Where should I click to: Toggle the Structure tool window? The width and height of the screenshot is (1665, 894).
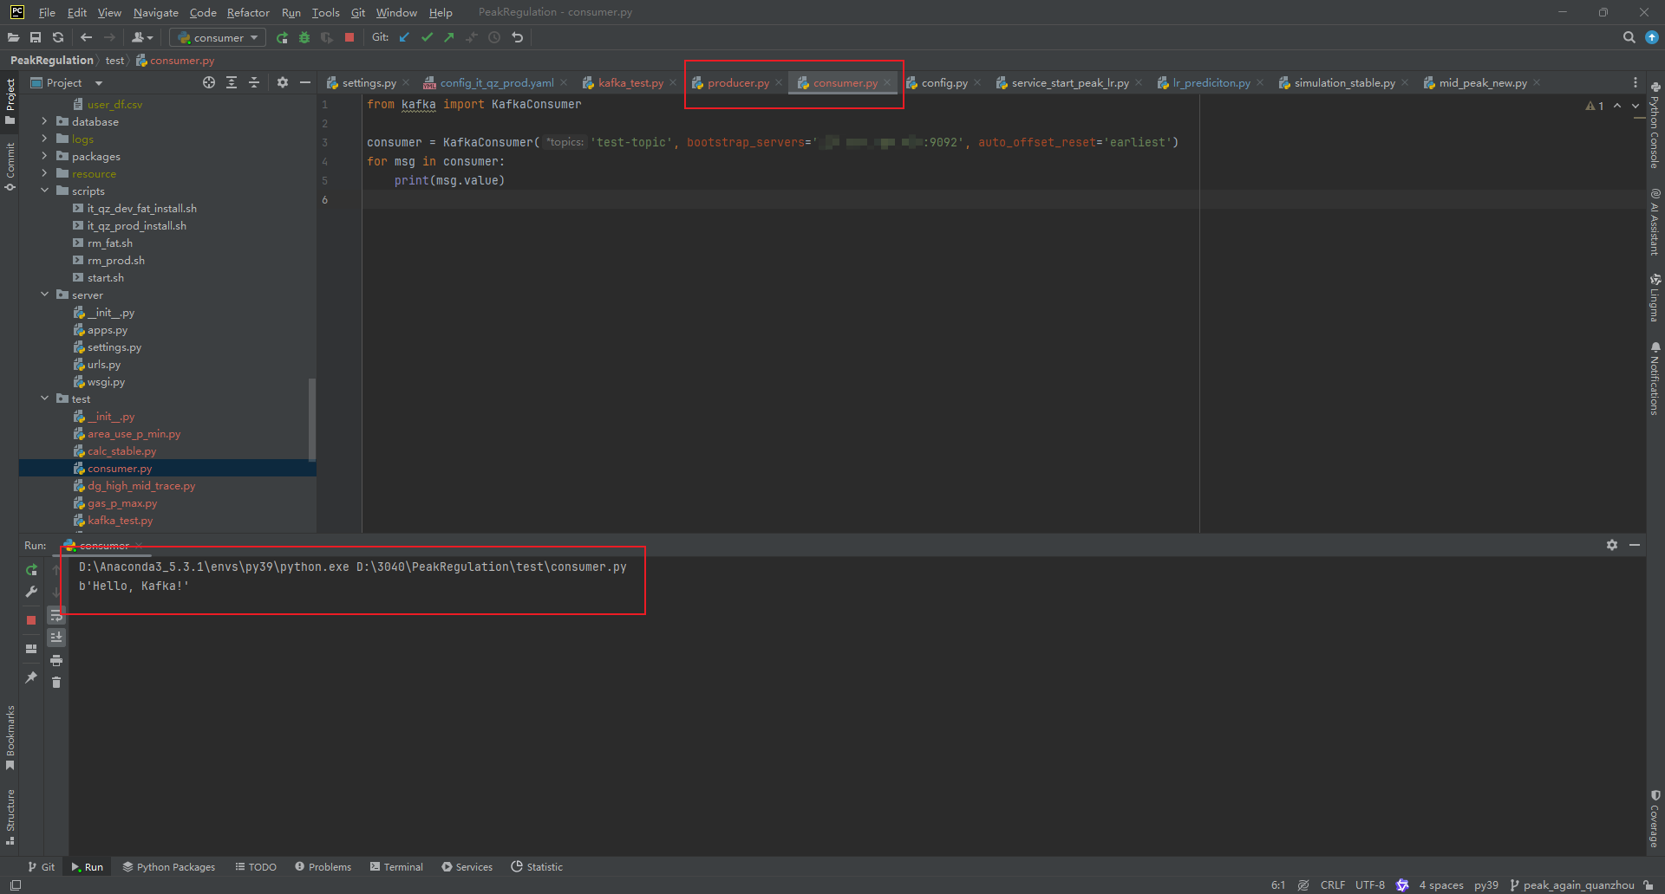[x=10, y=816]
